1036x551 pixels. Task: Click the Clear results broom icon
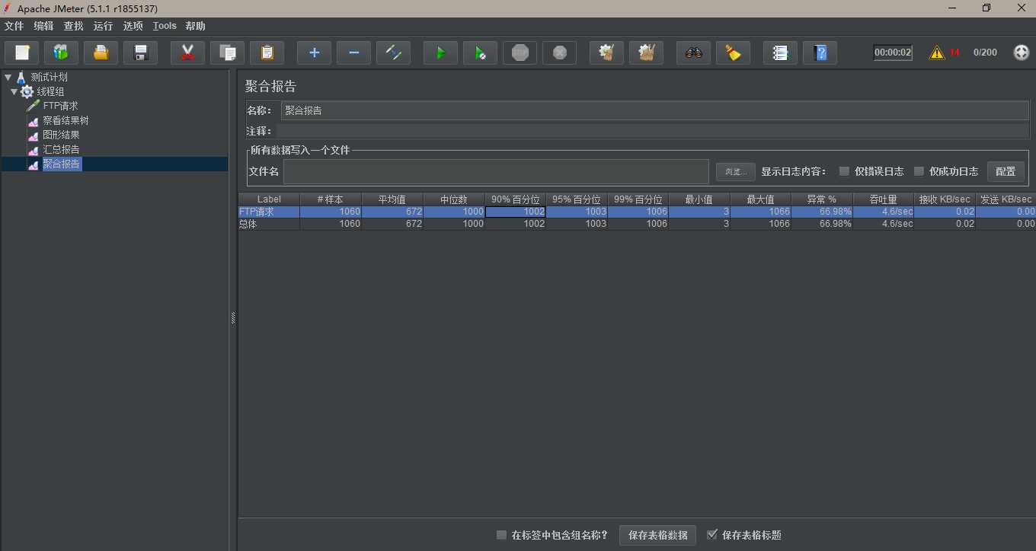606,53
